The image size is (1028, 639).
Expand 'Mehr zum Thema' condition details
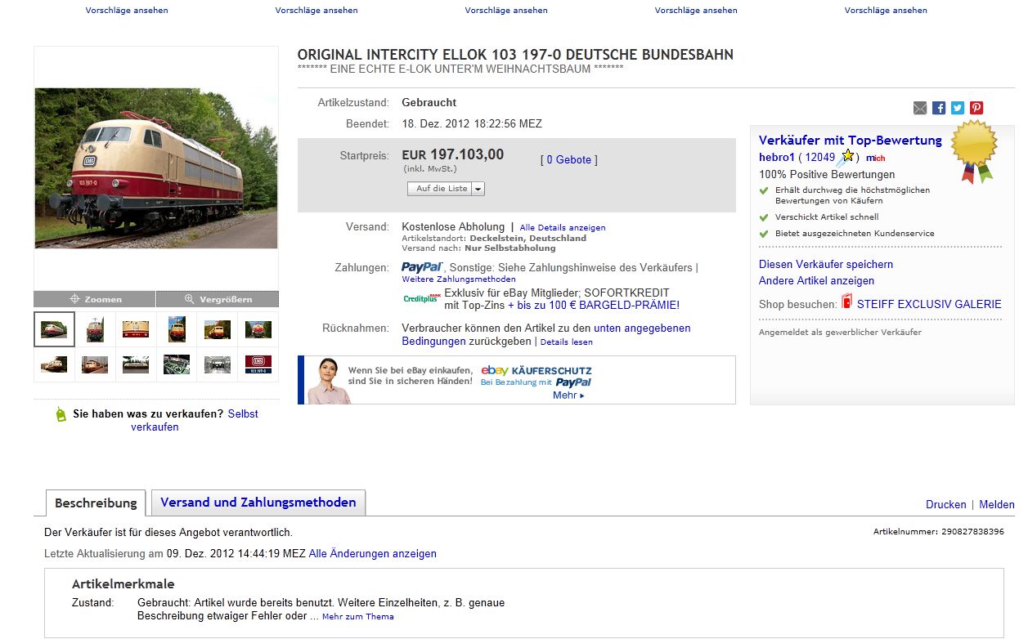(358, 617)
